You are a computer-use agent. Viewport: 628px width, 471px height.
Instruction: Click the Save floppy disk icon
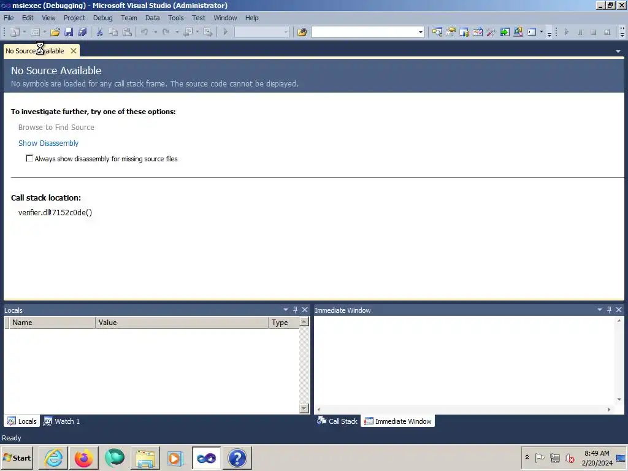point(69,32)
